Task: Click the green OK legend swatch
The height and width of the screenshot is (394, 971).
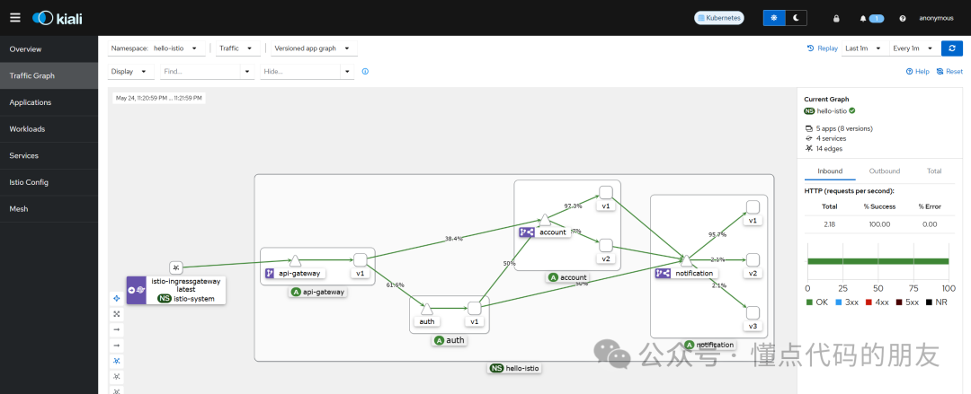Action: (x=809, y=302)
